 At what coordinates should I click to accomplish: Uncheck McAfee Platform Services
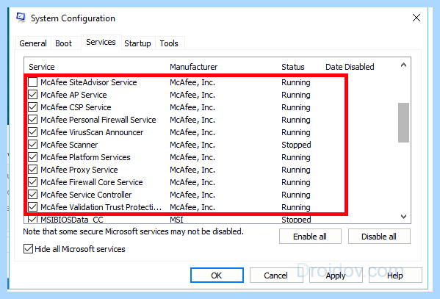point(33,157)
